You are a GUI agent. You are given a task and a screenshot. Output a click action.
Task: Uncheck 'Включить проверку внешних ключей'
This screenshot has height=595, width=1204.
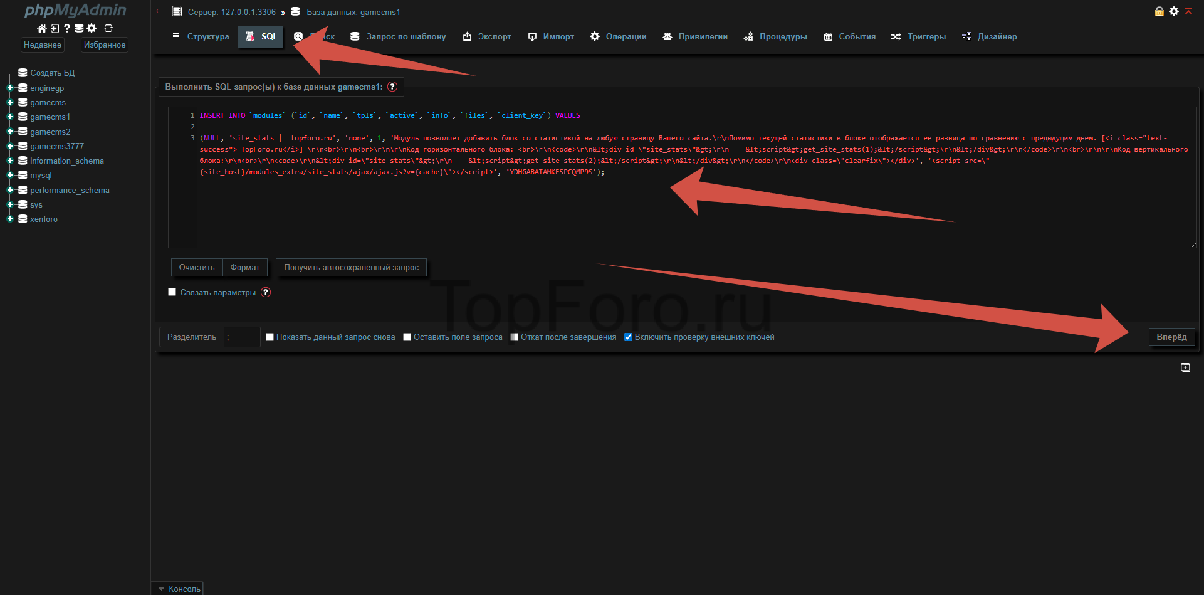628,337
